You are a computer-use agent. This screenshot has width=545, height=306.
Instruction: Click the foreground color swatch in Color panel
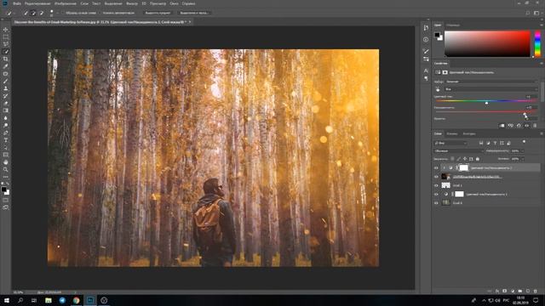click(437, 35)
